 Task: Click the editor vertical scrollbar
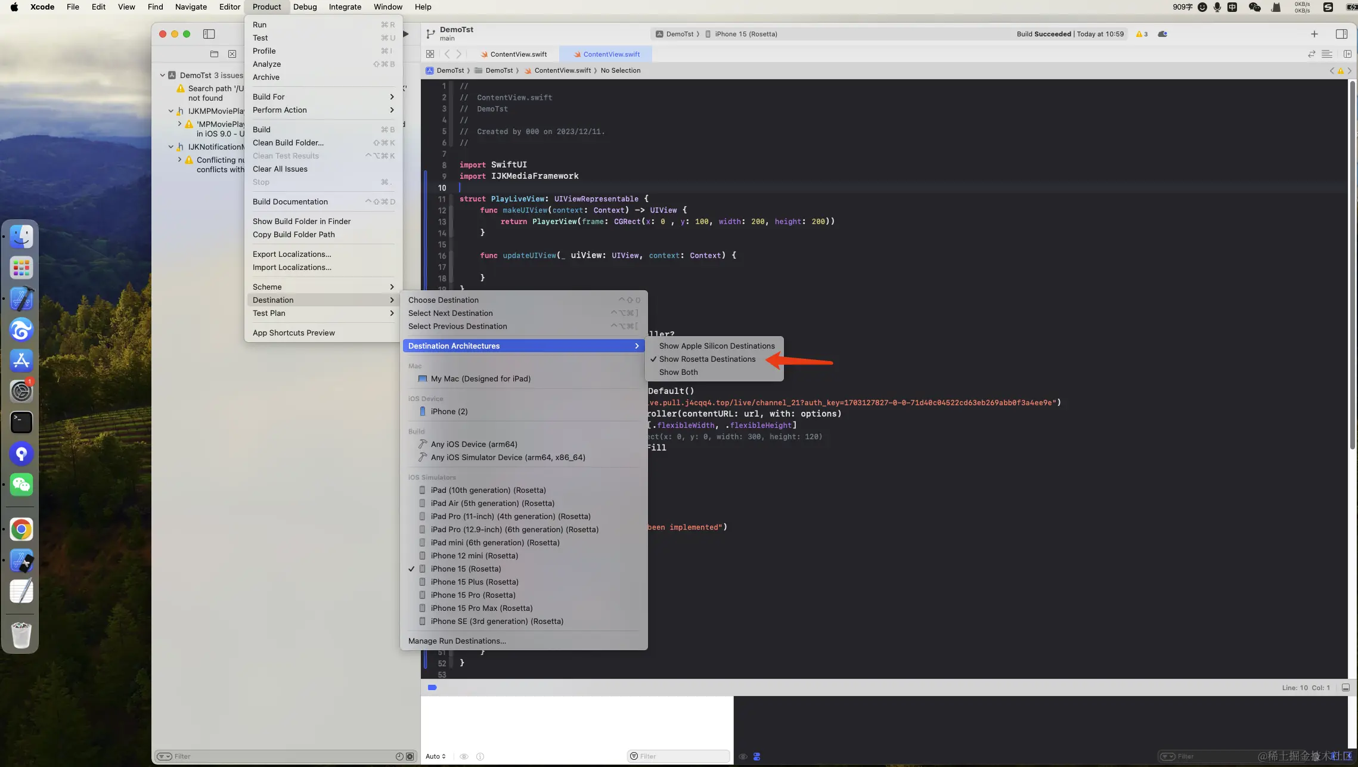tap(1352, 265)
